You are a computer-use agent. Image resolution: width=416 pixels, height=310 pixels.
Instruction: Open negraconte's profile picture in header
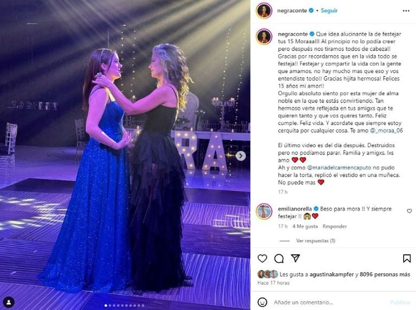(x=264, y=11)
